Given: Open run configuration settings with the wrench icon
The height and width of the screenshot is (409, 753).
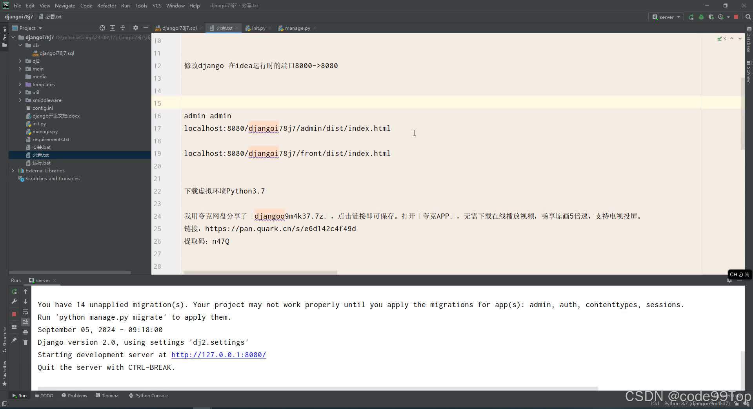Looking at the screenshot, I should 14,301.
